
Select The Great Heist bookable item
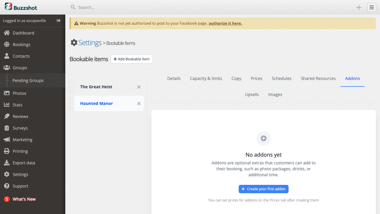click(96, 87)
